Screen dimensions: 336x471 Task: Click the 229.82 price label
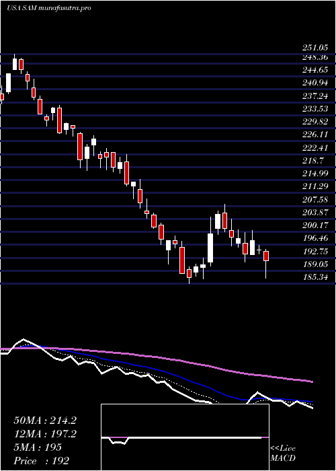314,122
